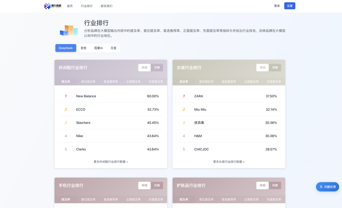Select 首选推荐率 tab in 护肤品 card
Screen dimensions: 342x208
pyautogui.click(x=229, y=199)
